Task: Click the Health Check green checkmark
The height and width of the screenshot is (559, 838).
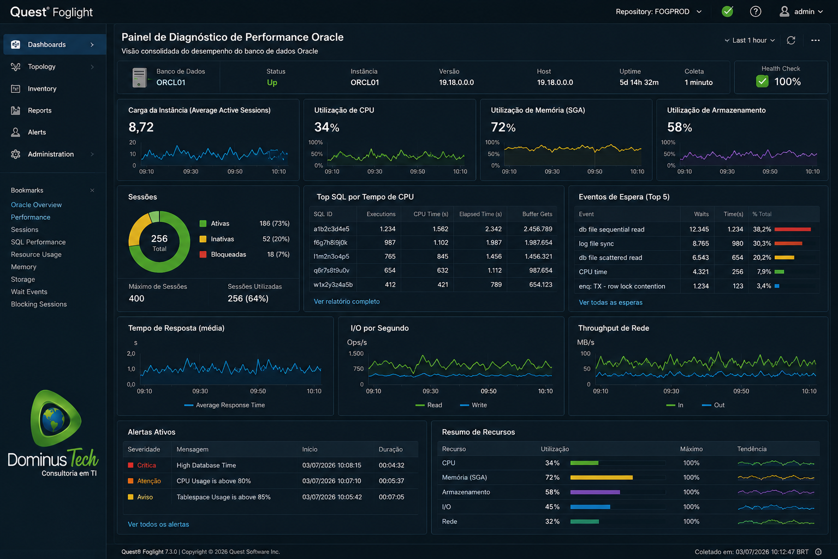Action: 763,81
